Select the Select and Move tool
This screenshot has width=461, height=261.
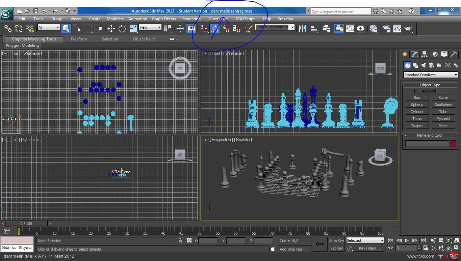pos(111,29)
